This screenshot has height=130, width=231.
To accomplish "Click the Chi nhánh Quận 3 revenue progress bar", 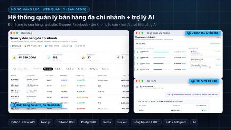I will point(162,58).
